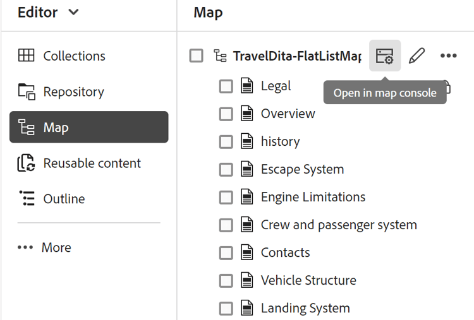Open the Legal topic
Image resolution: width=474 pixels, height=320 pixels.
(x=276, y=86)
